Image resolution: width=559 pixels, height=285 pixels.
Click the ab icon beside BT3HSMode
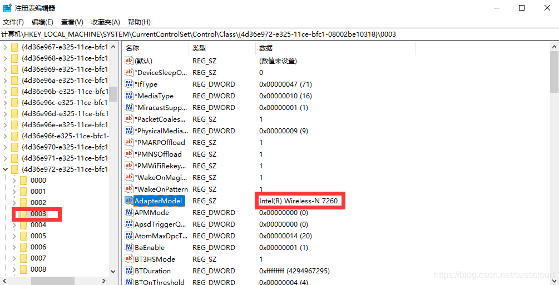click(x=128, y=259)
